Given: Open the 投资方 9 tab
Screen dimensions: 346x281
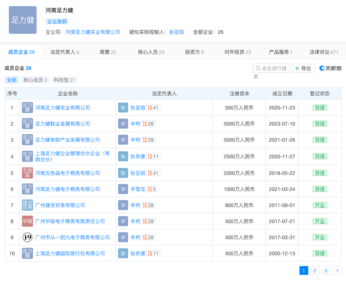Looking at the screenshot, I should pyautogui.click(x=194, y=52).
